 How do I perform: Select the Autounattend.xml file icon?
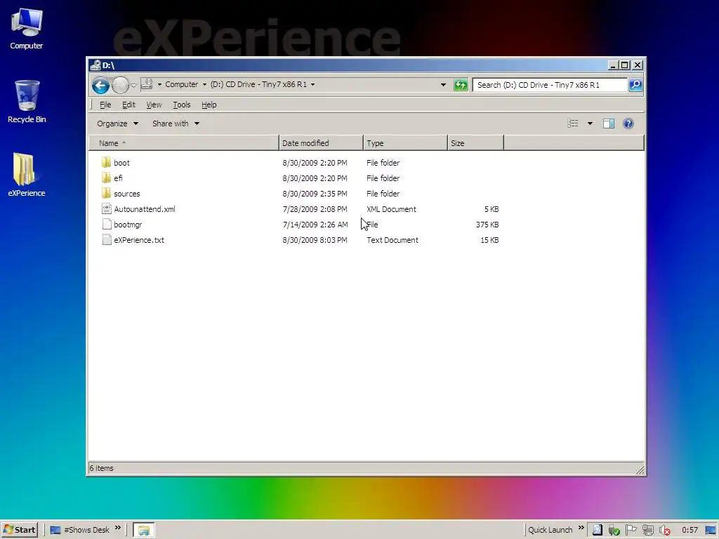[x=107, y=208]
